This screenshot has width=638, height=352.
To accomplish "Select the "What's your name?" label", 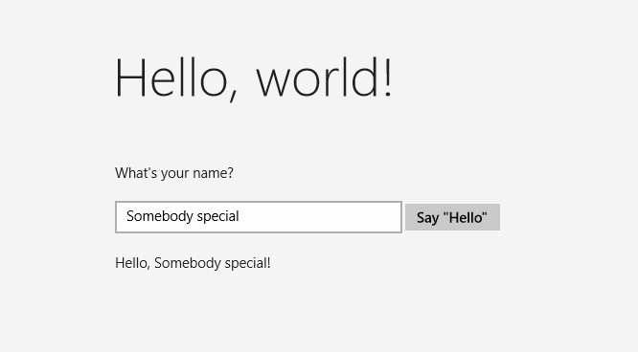I will click(x=174, y=173).
